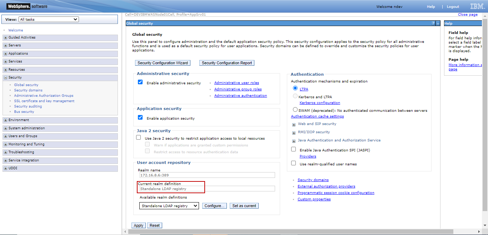Expand RMI/IIOP security
488x235 pixels.
click(x=294, y=133)
